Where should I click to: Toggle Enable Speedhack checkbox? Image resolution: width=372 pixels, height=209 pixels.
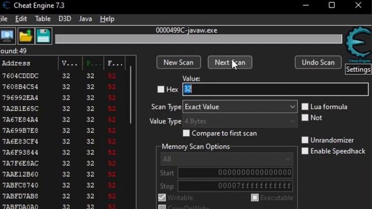(x=305, y=151)
